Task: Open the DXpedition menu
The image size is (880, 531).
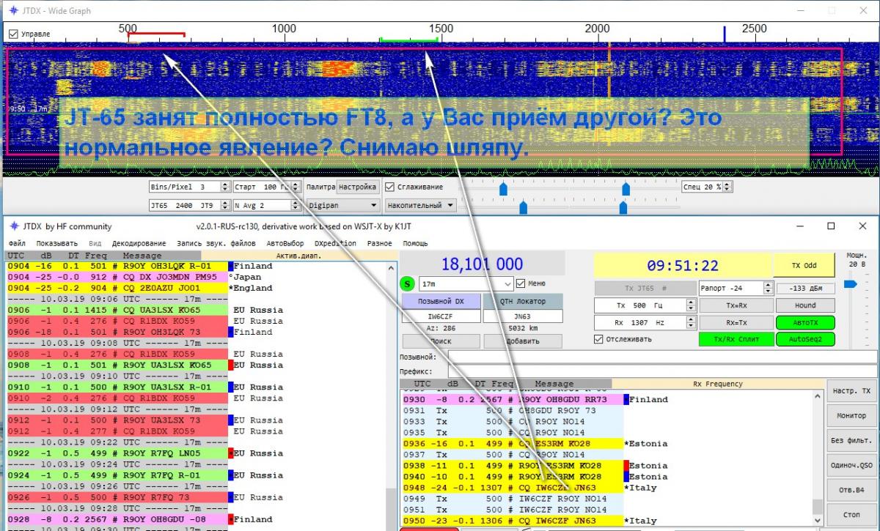Action: tap(335, 243)
